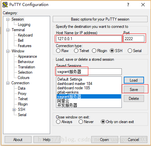The width and height of the screenshot is (151, 146).
Task: Click the question mark help button in the title bar
Action: pyautogui.click(x=128, y=5)
